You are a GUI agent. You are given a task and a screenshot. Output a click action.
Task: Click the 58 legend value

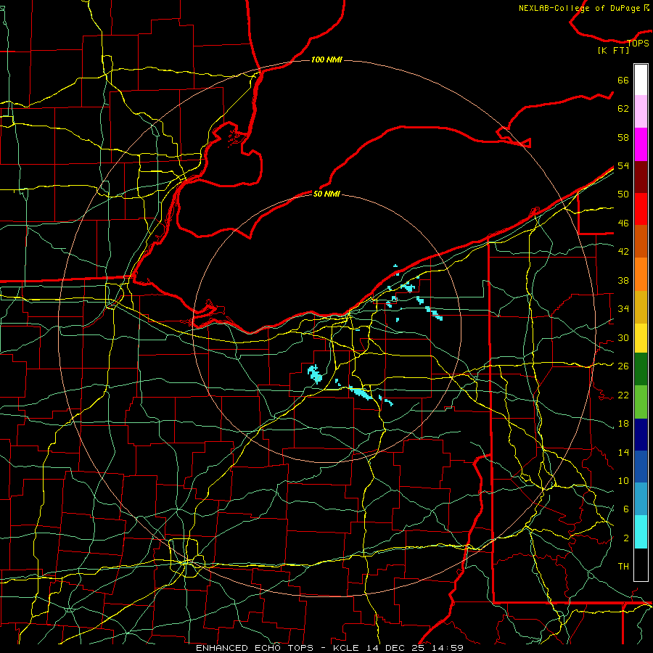coord(623,137)
